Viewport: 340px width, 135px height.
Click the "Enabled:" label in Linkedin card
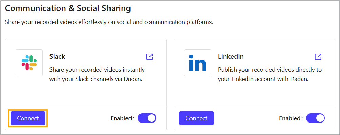coord(291,118)
